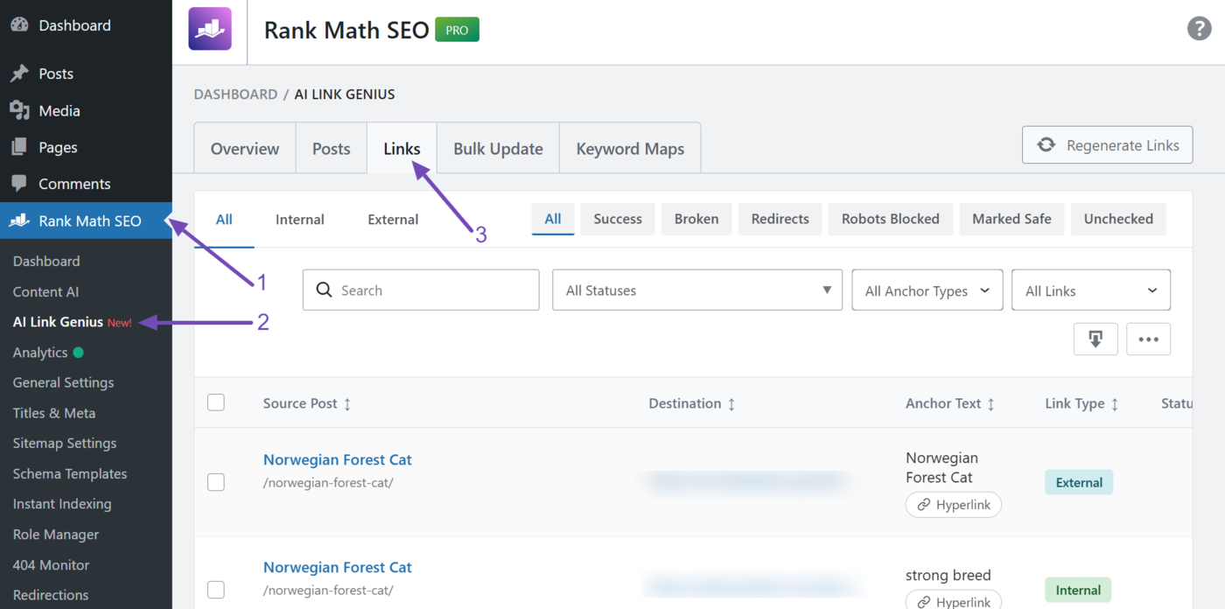Click the Pages icon in sidebar

pyautogui.click(x=19, y=147)
